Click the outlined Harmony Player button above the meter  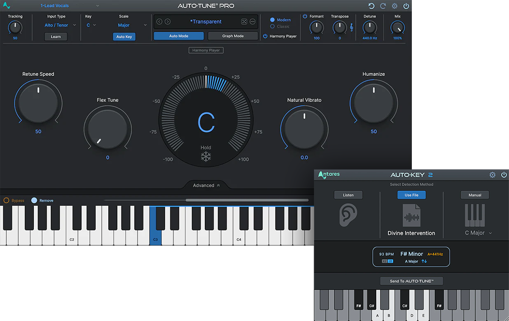206,50
